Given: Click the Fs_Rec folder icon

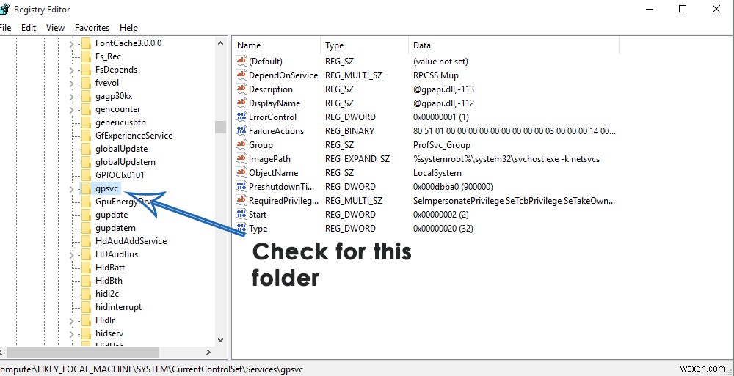Looking at the screenshot, I should pos(86,56).
